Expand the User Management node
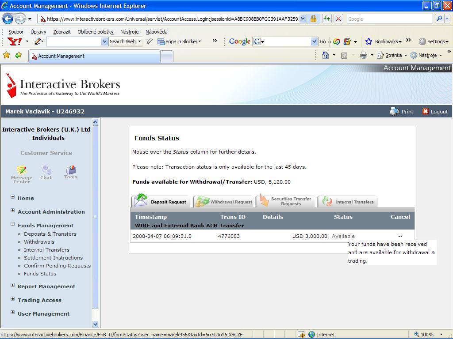Image resolution: width=453 pixels, height=339 pixels. [12, 313]
